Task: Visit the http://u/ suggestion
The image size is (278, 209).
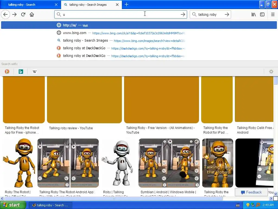Action: click(139, 25)
